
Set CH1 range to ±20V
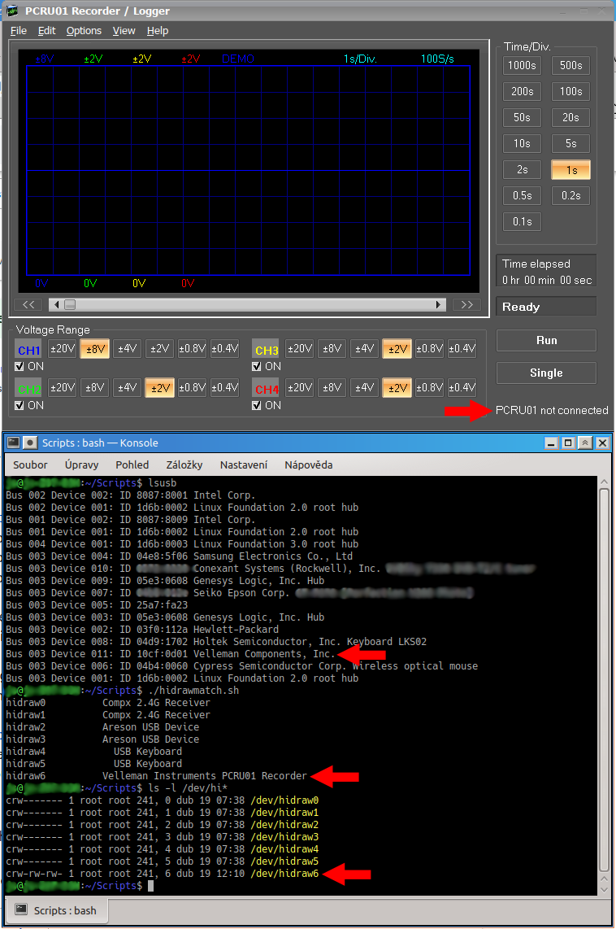(62, 349)
